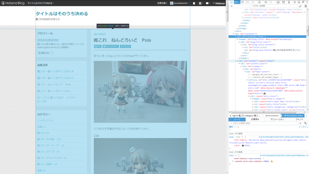309x174 pixels.
Task: Open the Network panel icon
Action: tap(271, 2)
